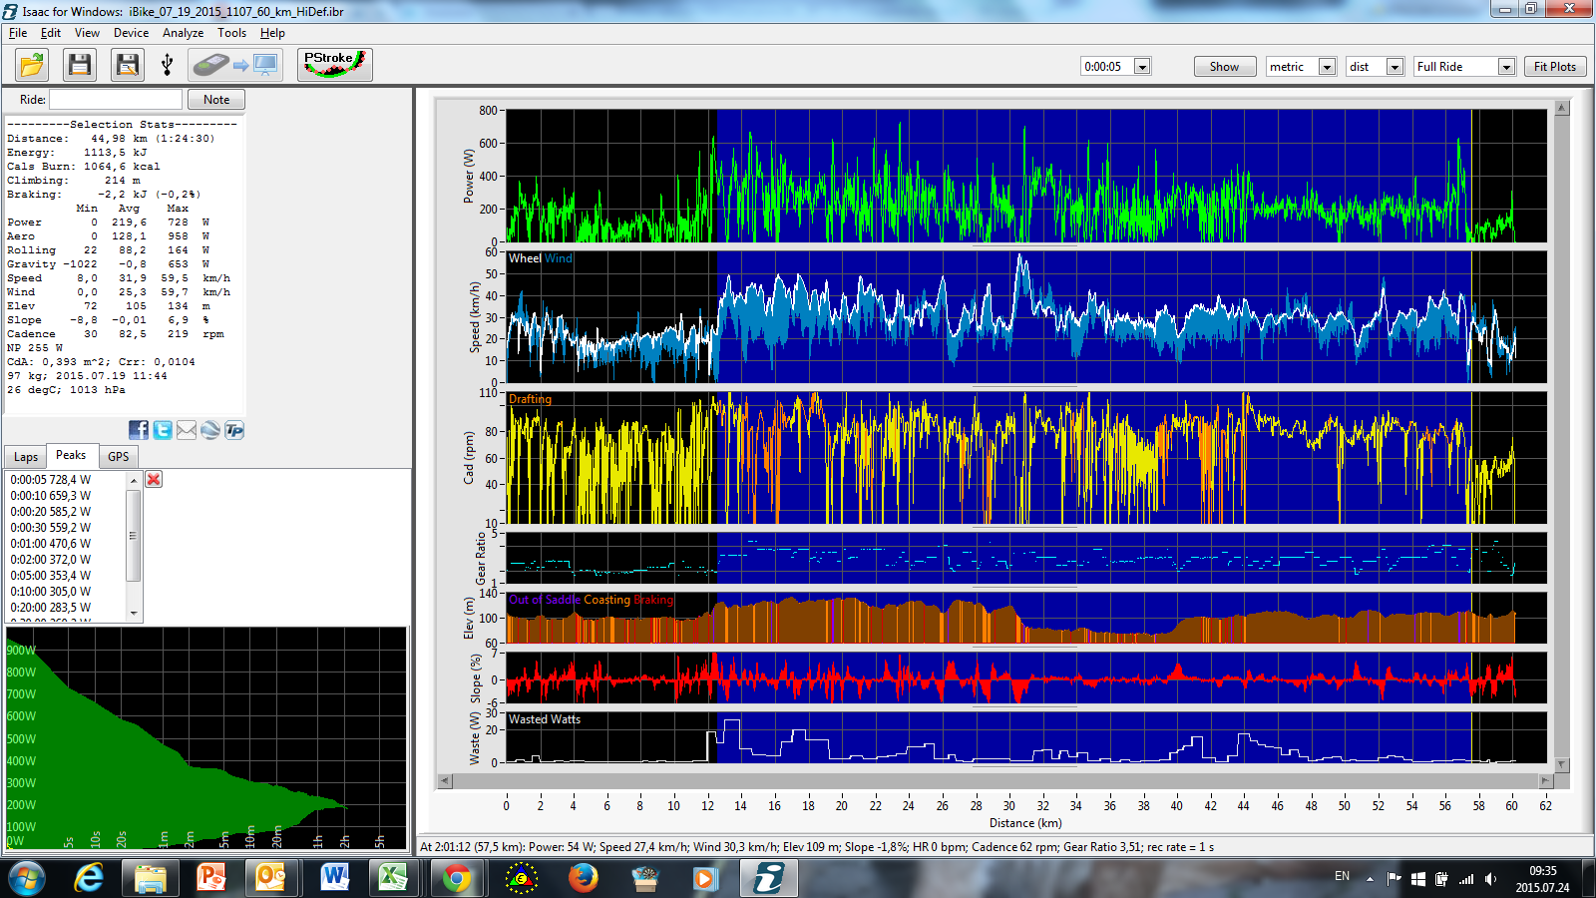Image resolution: width=1596 pixels, height=898 pixels.
Task: Click the peaks list scroll-down arrow
Action: click(134, 614)
